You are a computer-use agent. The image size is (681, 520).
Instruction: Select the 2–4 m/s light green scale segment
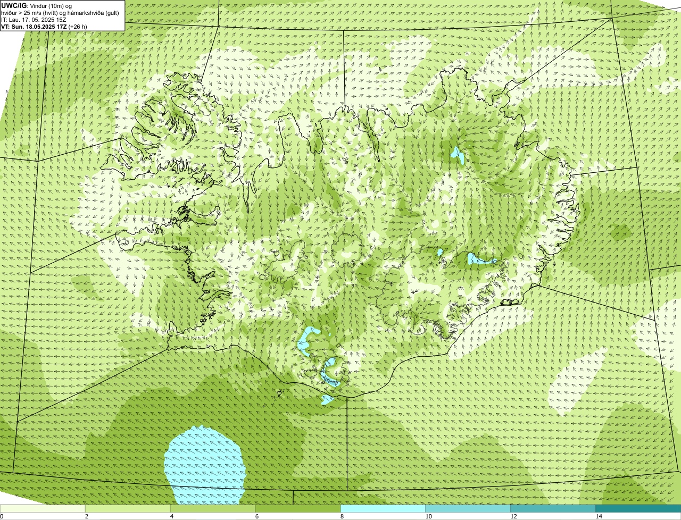point(128,508)
